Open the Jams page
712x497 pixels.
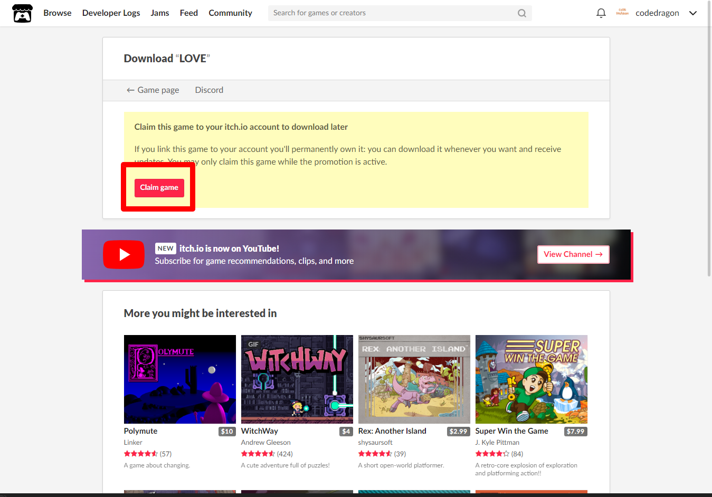click(x=160, y=13)
